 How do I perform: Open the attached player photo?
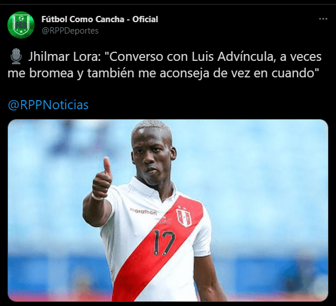pos(168,210)
